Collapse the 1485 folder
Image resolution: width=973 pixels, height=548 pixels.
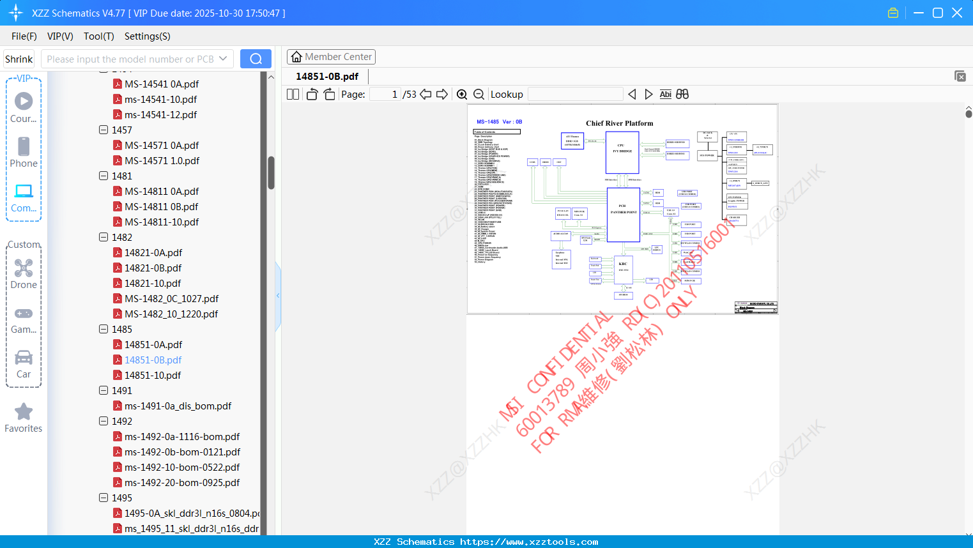click(x=103, y=329)
